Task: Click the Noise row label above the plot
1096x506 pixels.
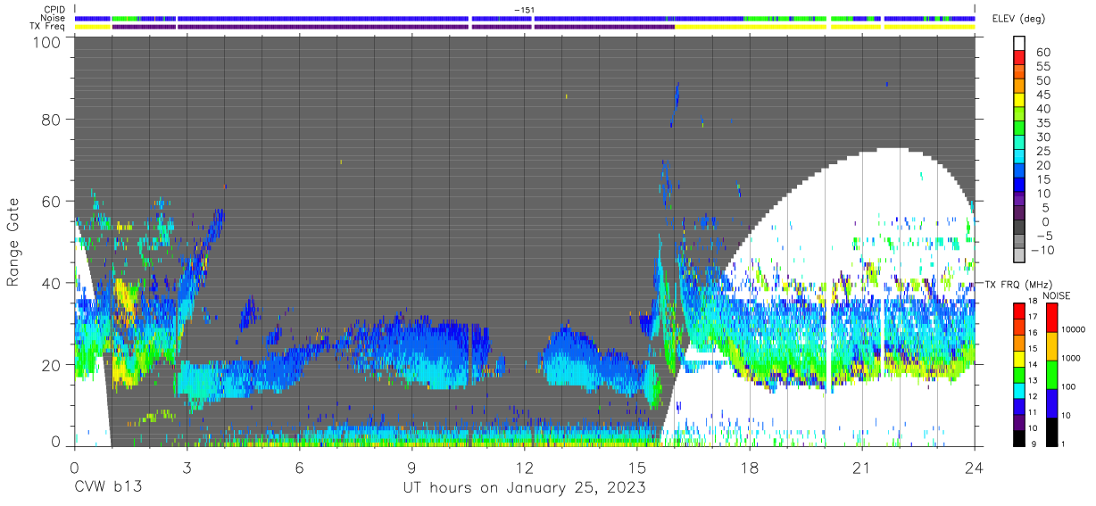Action: [53, 18]
